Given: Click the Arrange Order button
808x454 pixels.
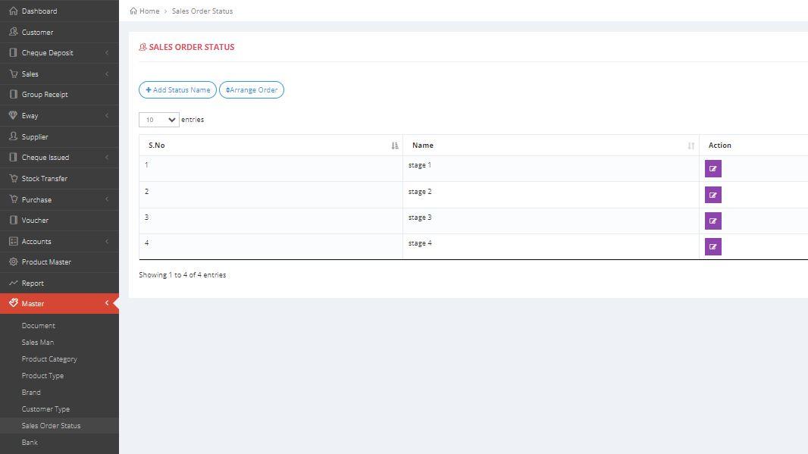Looking at the screenshot, I should pyautogui.click(x=252, y=90).
